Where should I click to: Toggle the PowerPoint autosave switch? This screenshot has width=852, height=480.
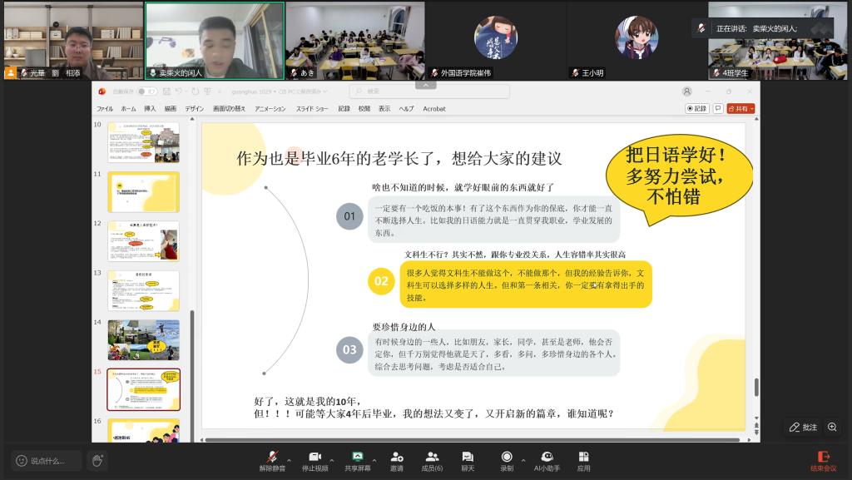[x=147, y=92]
